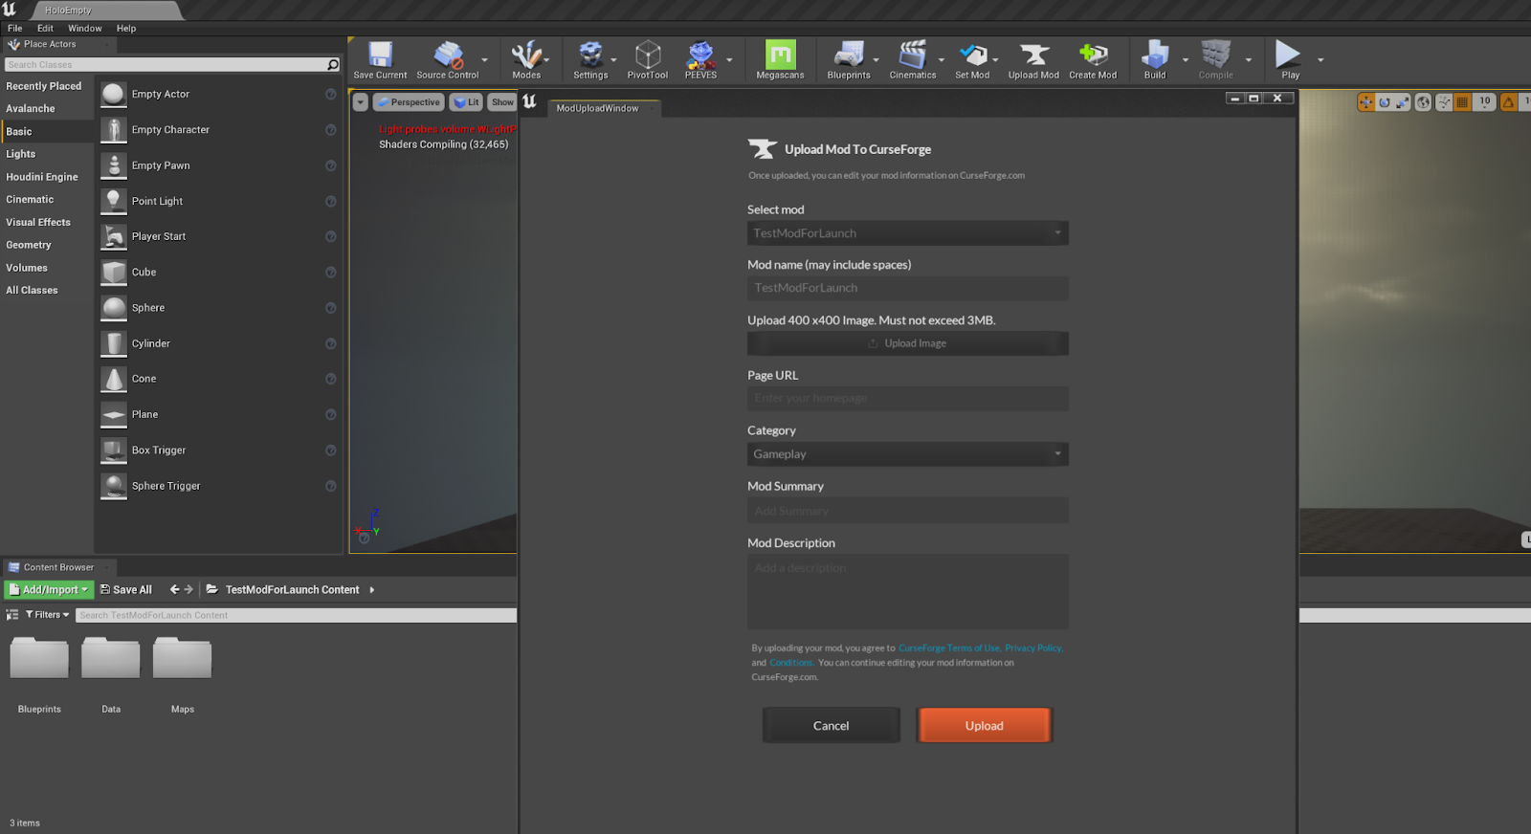Click the Empty Actor sphere icon
Viewport: 1531px width, 834px height.
[x=114, y=94]
